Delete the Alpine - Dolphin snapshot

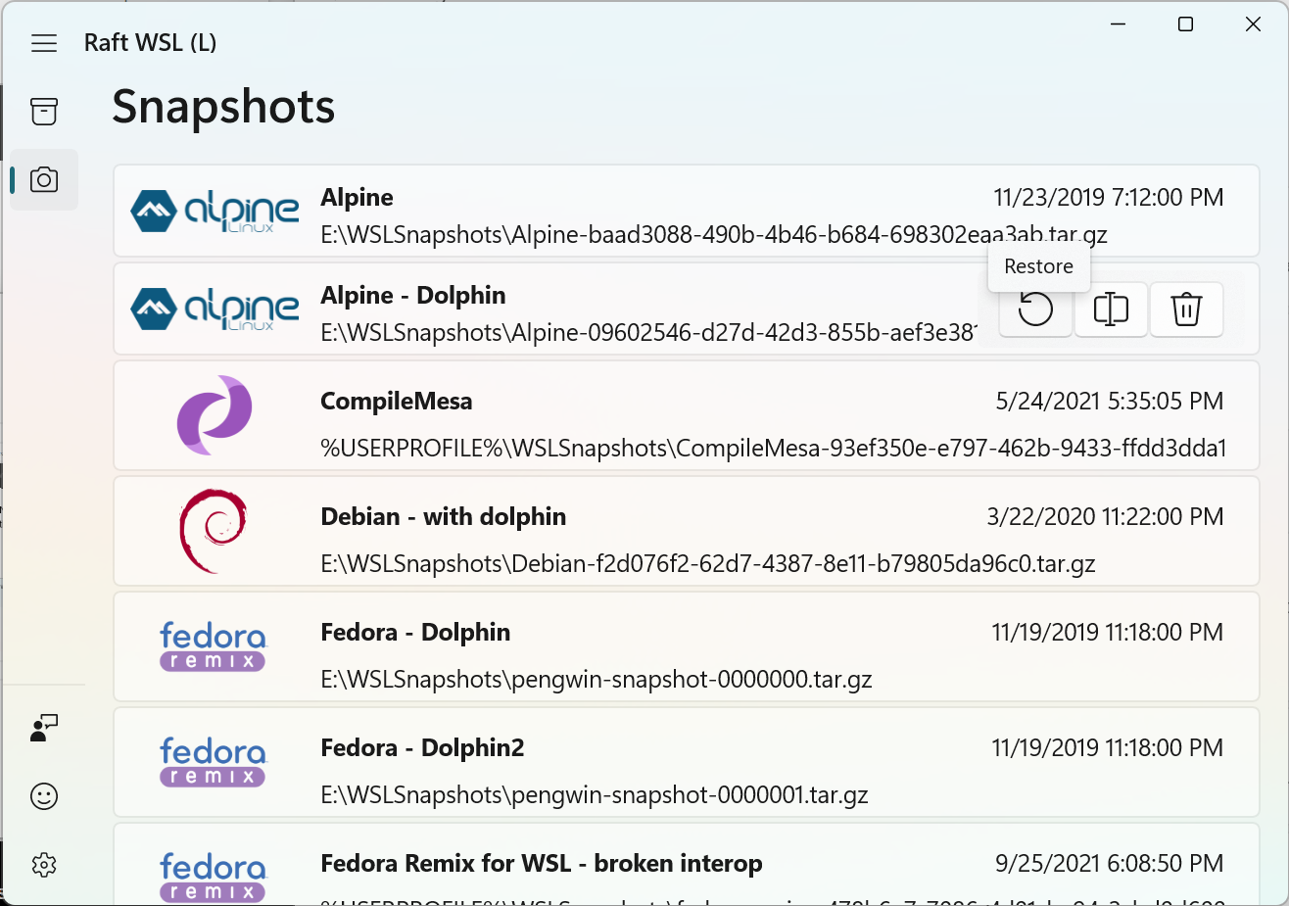[x=1186, y=310]
